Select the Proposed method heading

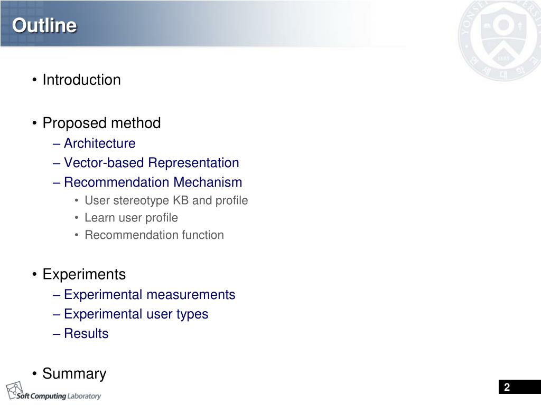(101, 123)
